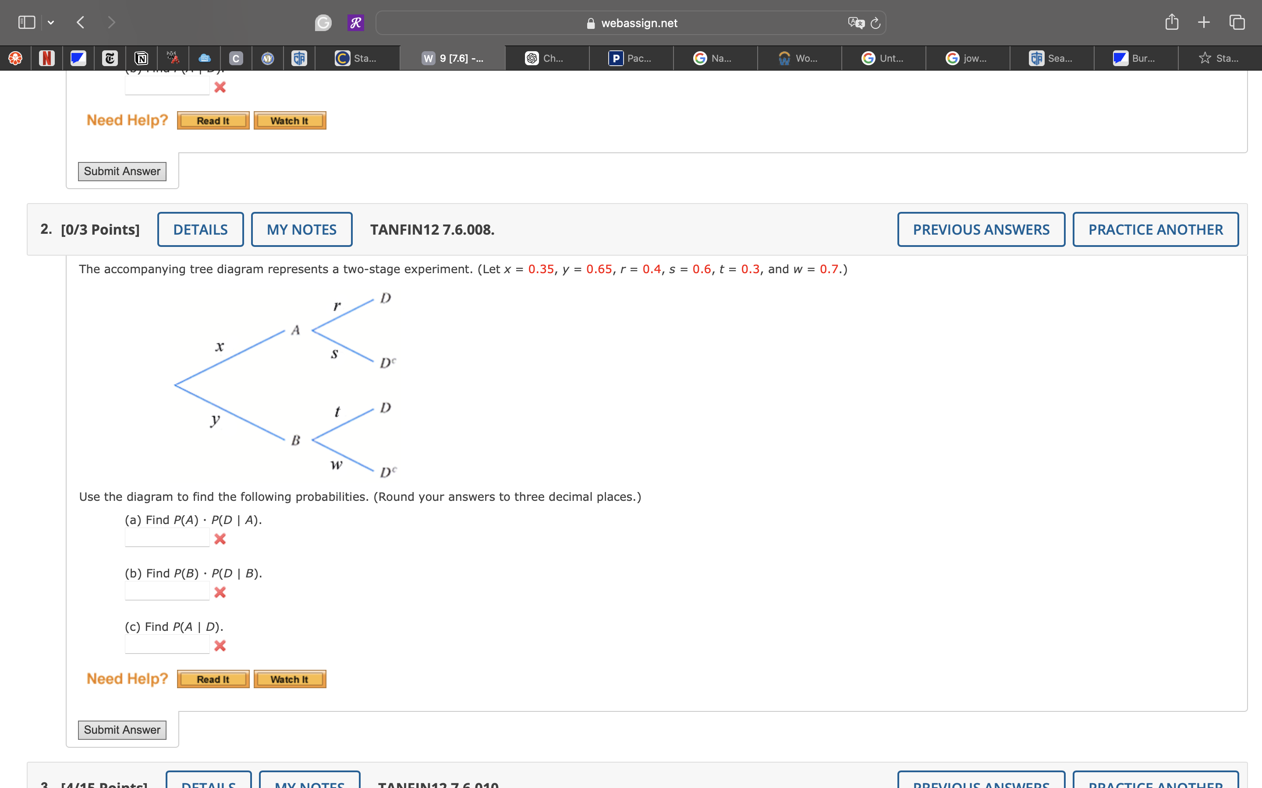Image resolution: width=1262 pixels, height=788 pixels.
Task: Click the browser forward navigation arrow
Action: pos(112,22)
